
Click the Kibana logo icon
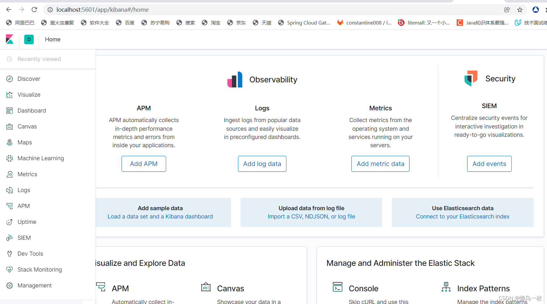[x=10, y=39]
